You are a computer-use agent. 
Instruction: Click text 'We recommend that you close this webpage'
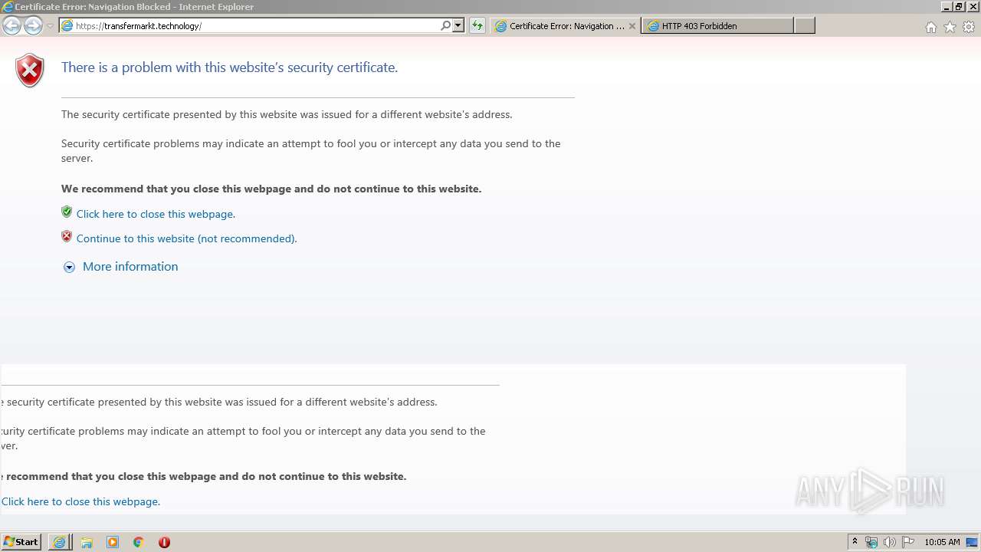tap(176, 189)
